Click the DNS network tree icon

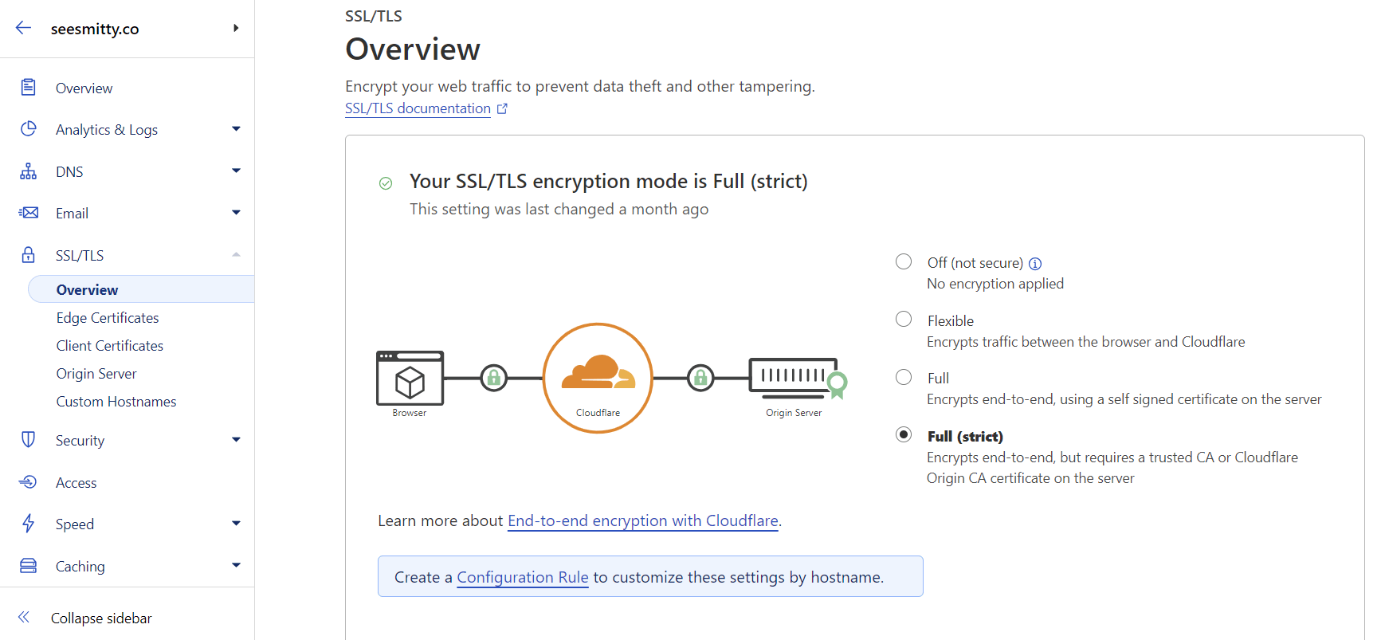(x=28, y=171)
